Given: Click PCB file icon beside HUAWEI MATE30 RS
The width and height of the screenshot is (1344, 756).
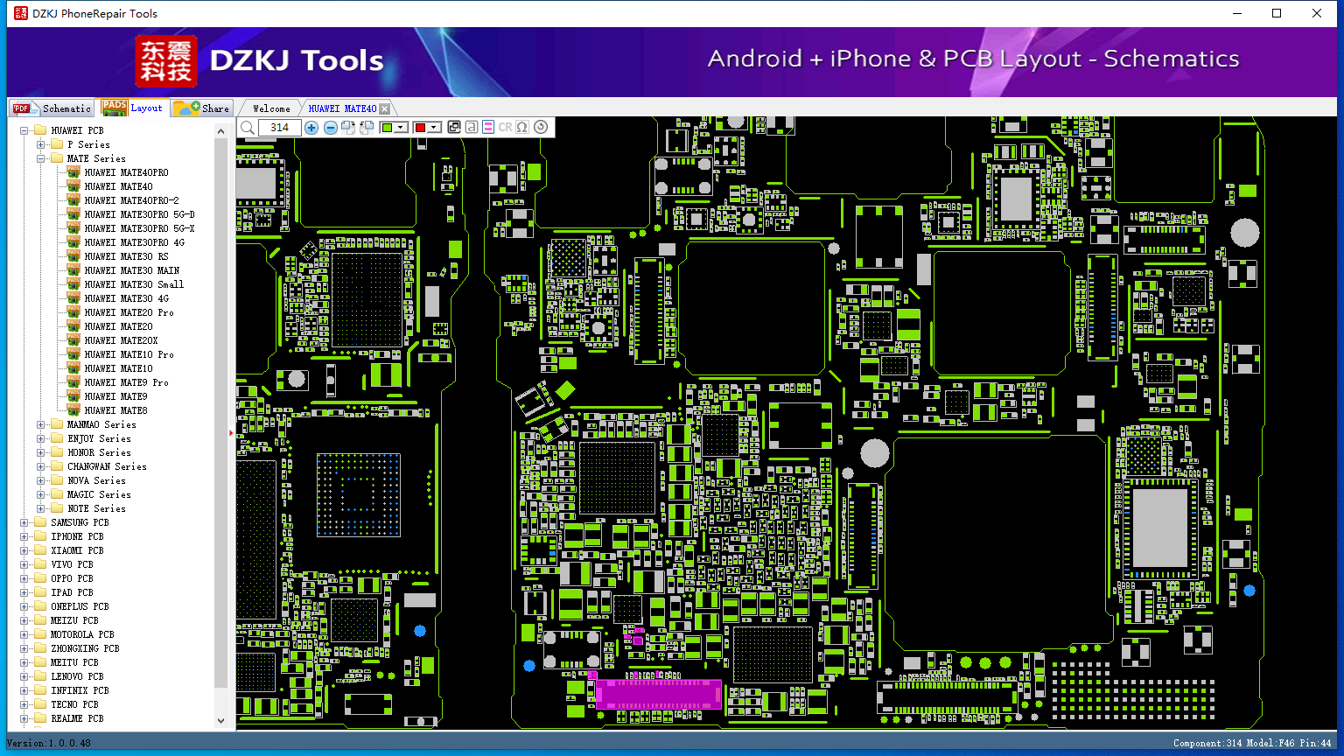Looking at the screenshot, I should 73,256.
